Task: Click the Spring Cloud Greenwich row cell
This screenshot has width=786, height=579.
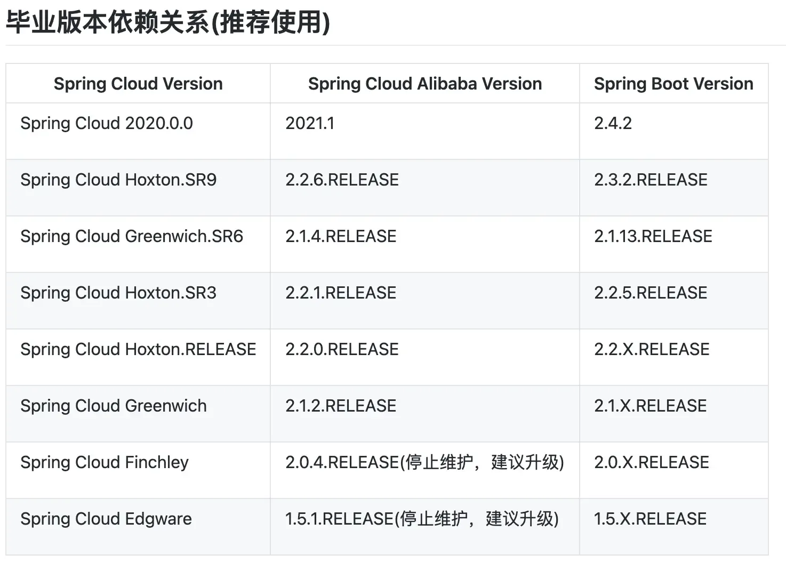Action: tap(138, 414)
